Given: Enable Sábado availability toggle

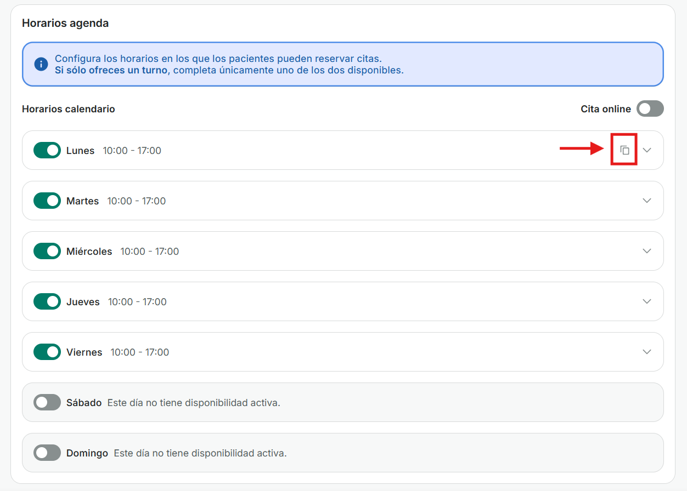Looking at the screenshot, I should [47, 402].
